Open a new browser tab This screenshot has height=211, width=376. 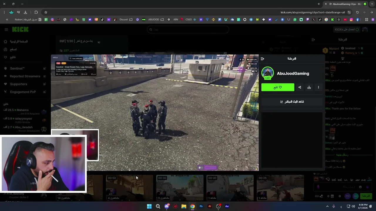pyautogui.click(x=319, y=4)
